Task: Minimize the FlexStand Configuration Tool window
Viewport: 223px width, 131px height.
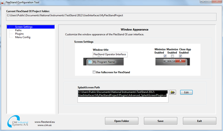Action: (x=203, y=1)
